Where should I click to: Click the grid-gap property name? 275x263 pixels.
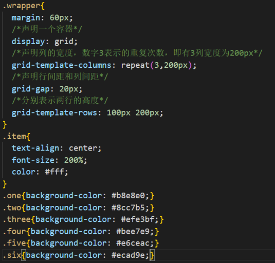tap(31, 89)
